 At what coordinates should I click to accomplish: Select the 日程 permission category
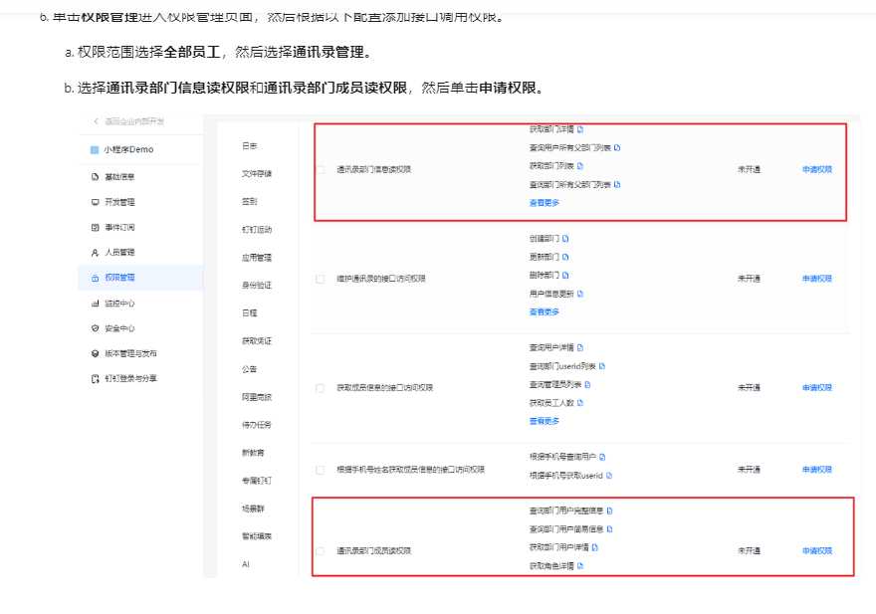(x=249, y=313)
